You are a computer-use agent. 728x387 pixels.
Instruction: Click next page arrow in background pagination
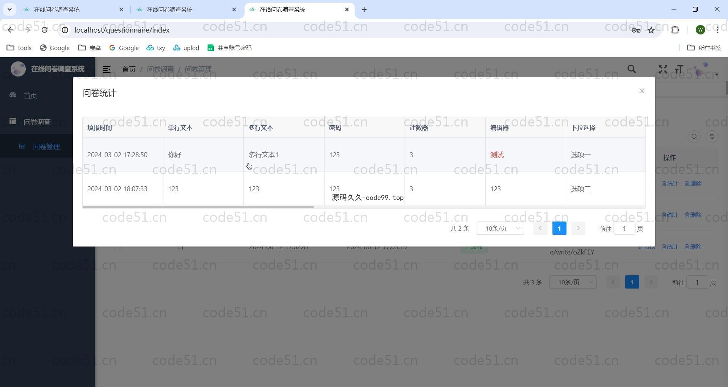(x=651, y=282)
